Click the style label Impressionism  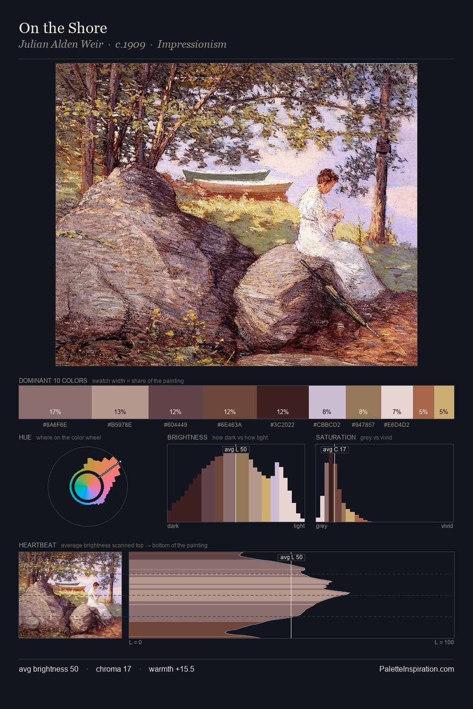192,44
